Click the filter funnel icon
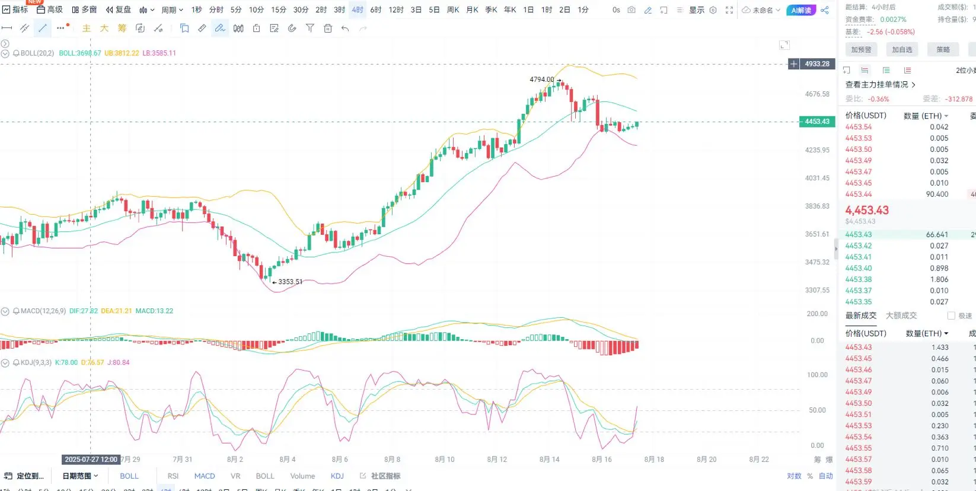Viewport: 976px width, 491px height. tap(310, 28)
